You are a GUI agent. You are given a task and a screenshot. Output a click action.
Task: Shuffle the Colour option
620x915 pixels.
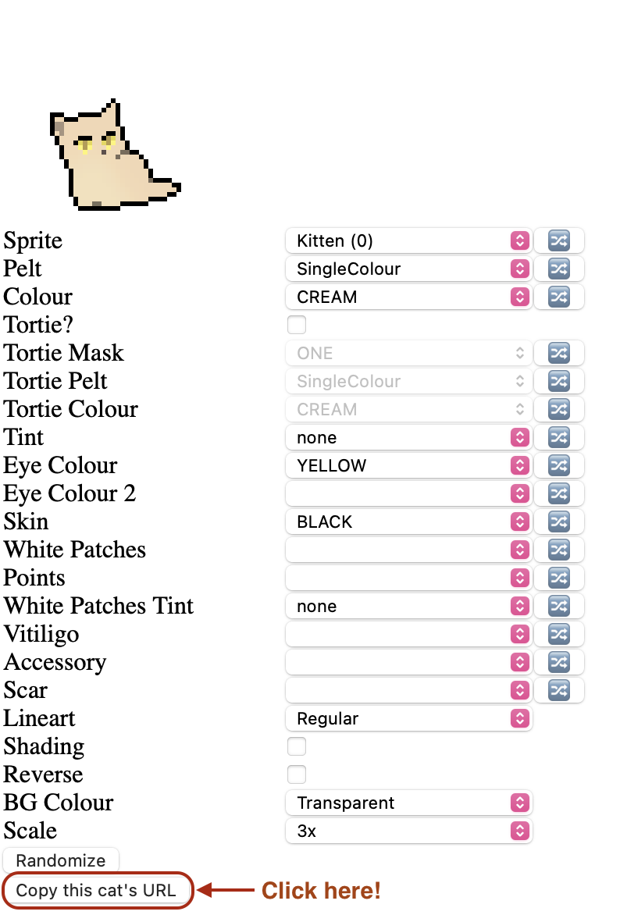[559, 297]
